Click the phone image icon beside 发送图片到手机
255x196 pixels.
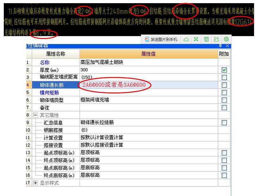[147, 39]
